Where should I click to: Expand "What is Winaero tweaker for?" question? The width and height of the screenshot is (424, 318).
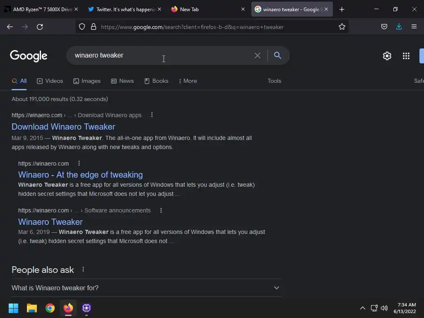pos(146,288)
